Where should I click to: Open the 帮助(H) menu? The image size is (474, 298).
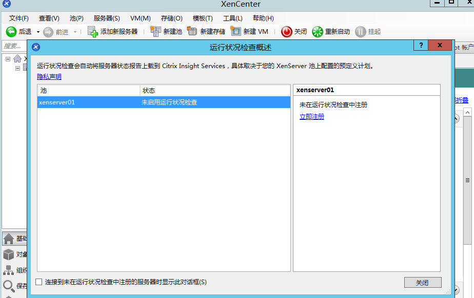click(x=263, y=18)
